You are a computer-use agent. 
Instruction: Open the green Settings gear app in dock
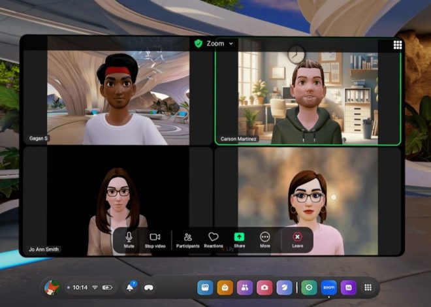[309, 288]
